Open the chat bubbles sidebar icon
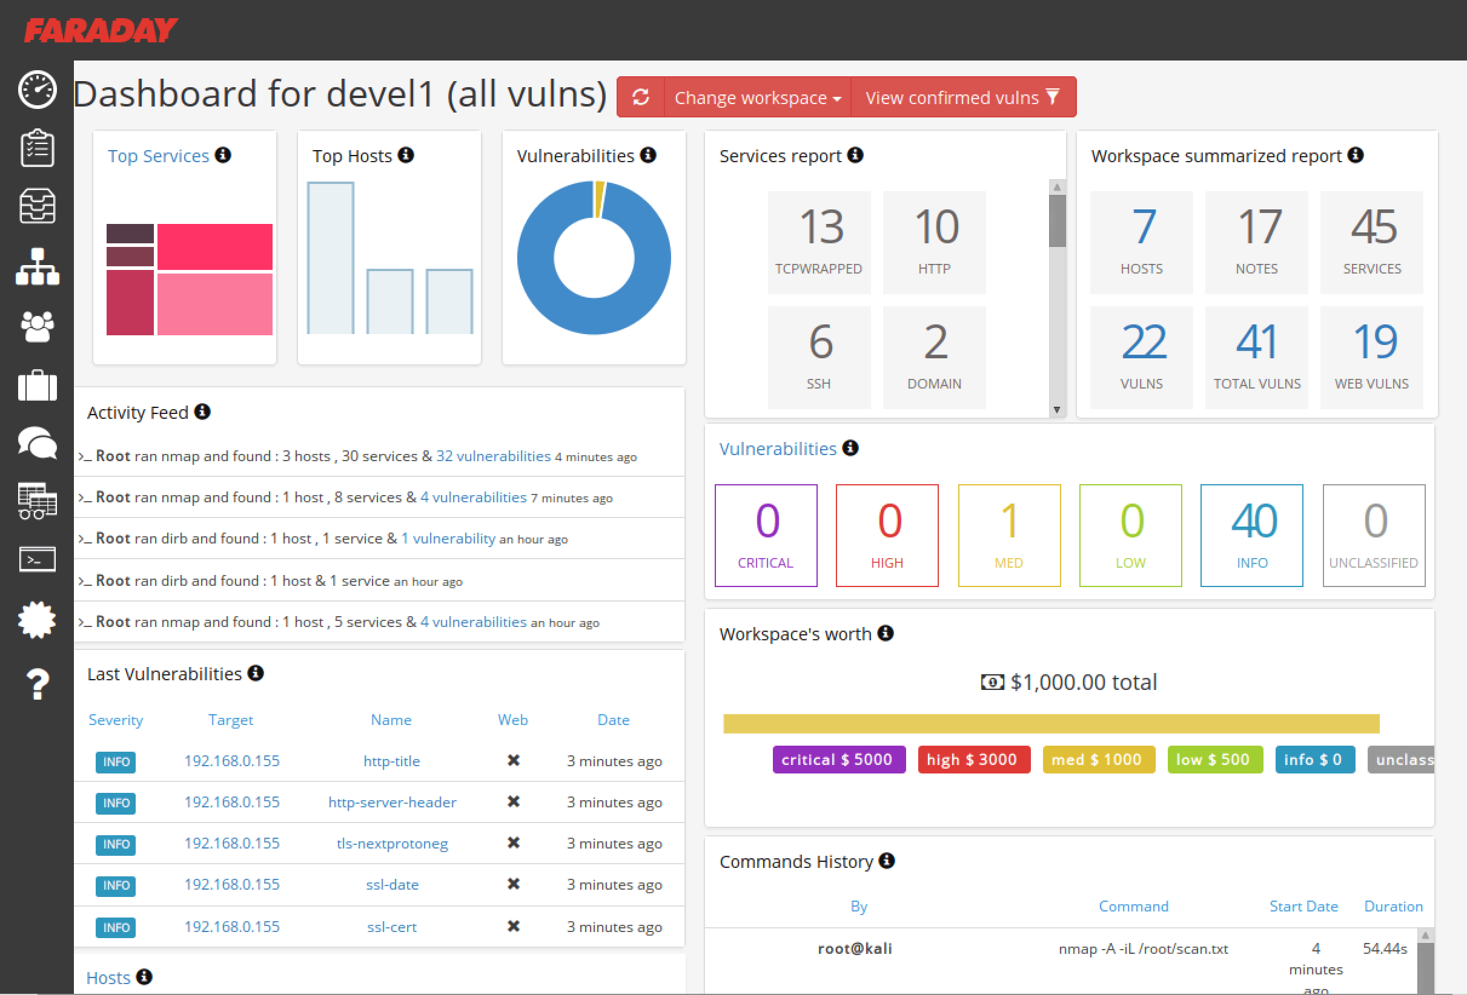This screenshot has width=1467, height=995. [x=37, y=443]
